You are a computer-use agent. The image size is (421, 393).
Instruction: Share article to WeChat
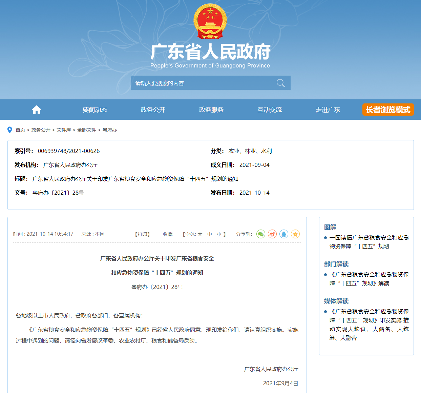point(261,234)
